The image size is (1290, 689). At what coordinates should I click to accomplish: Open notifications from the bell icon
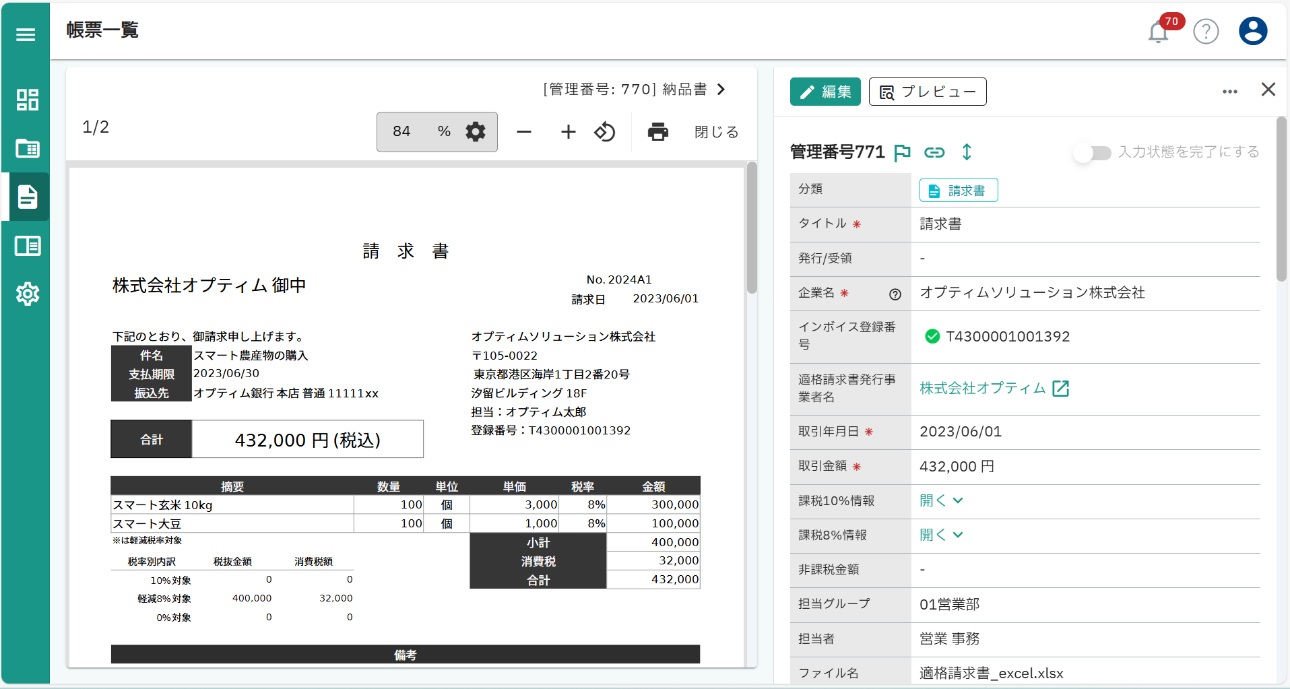tap(1158, 31)
